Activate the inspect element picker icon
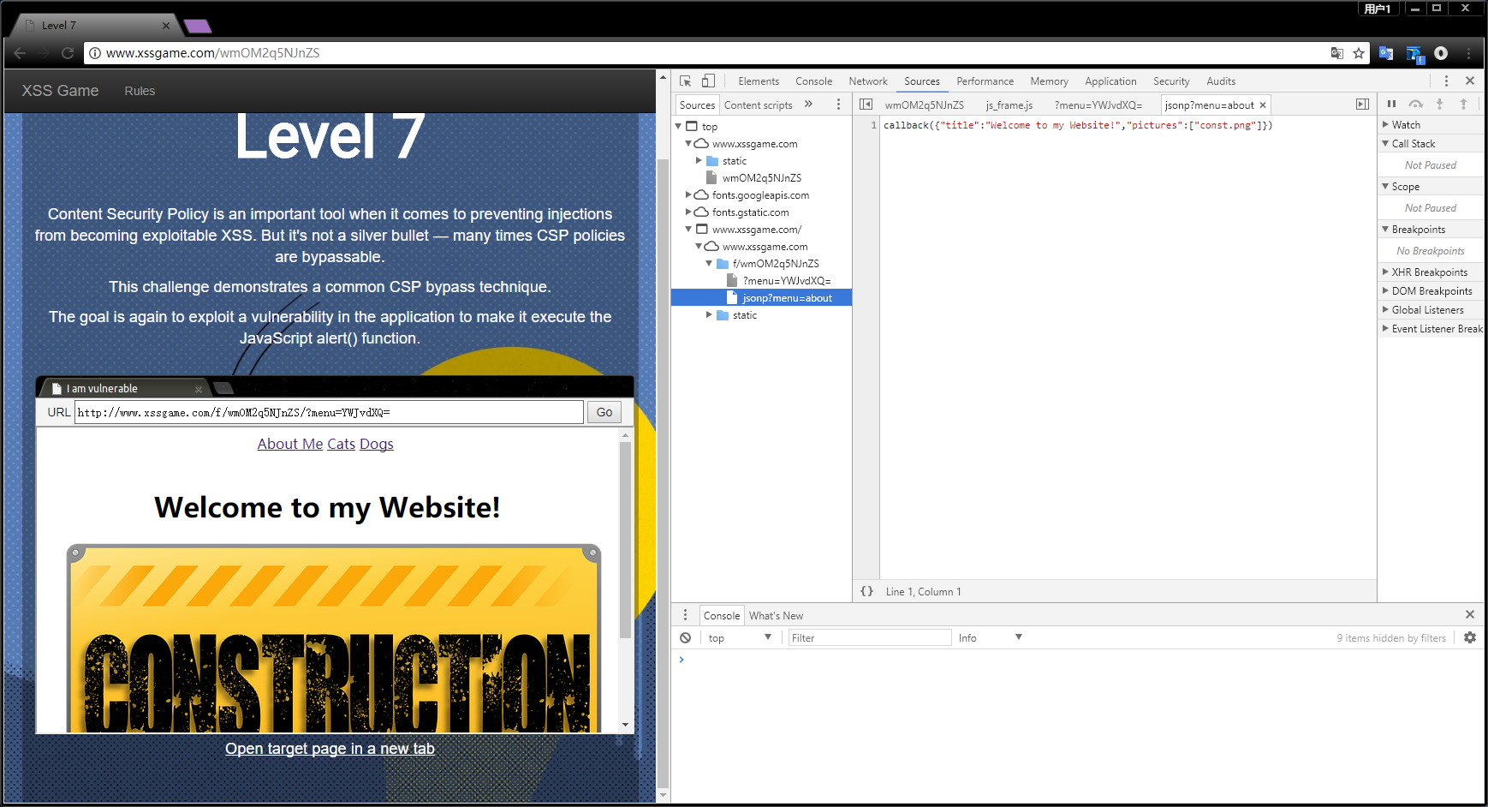Screen dimensions: 1488x807 click(x=685, y=81)
